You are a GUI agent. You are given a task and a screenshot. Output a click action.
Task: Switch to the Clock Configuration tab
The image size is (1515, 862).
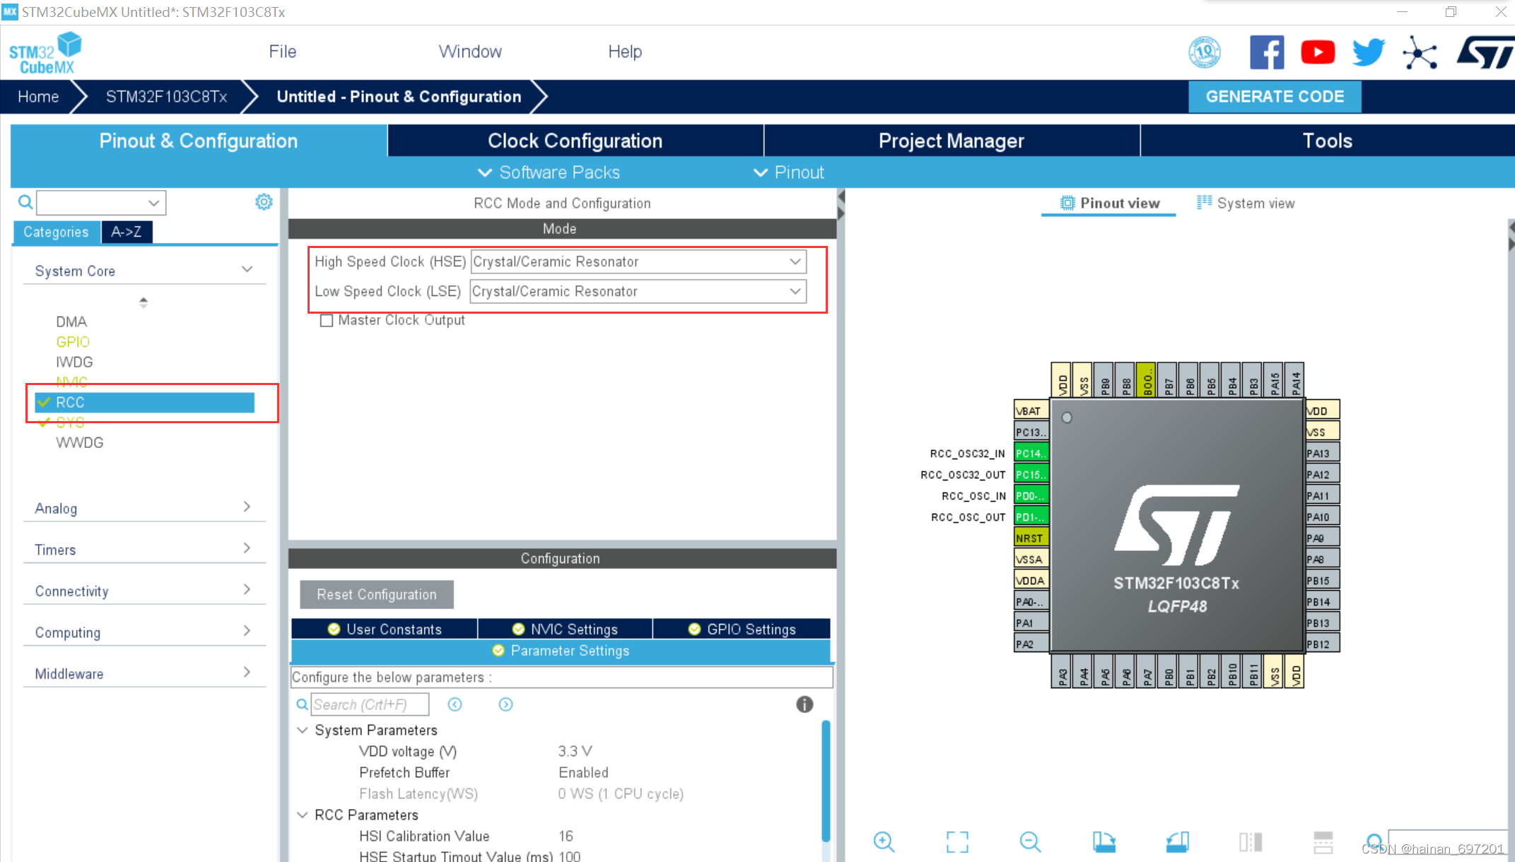click(575, 141)
